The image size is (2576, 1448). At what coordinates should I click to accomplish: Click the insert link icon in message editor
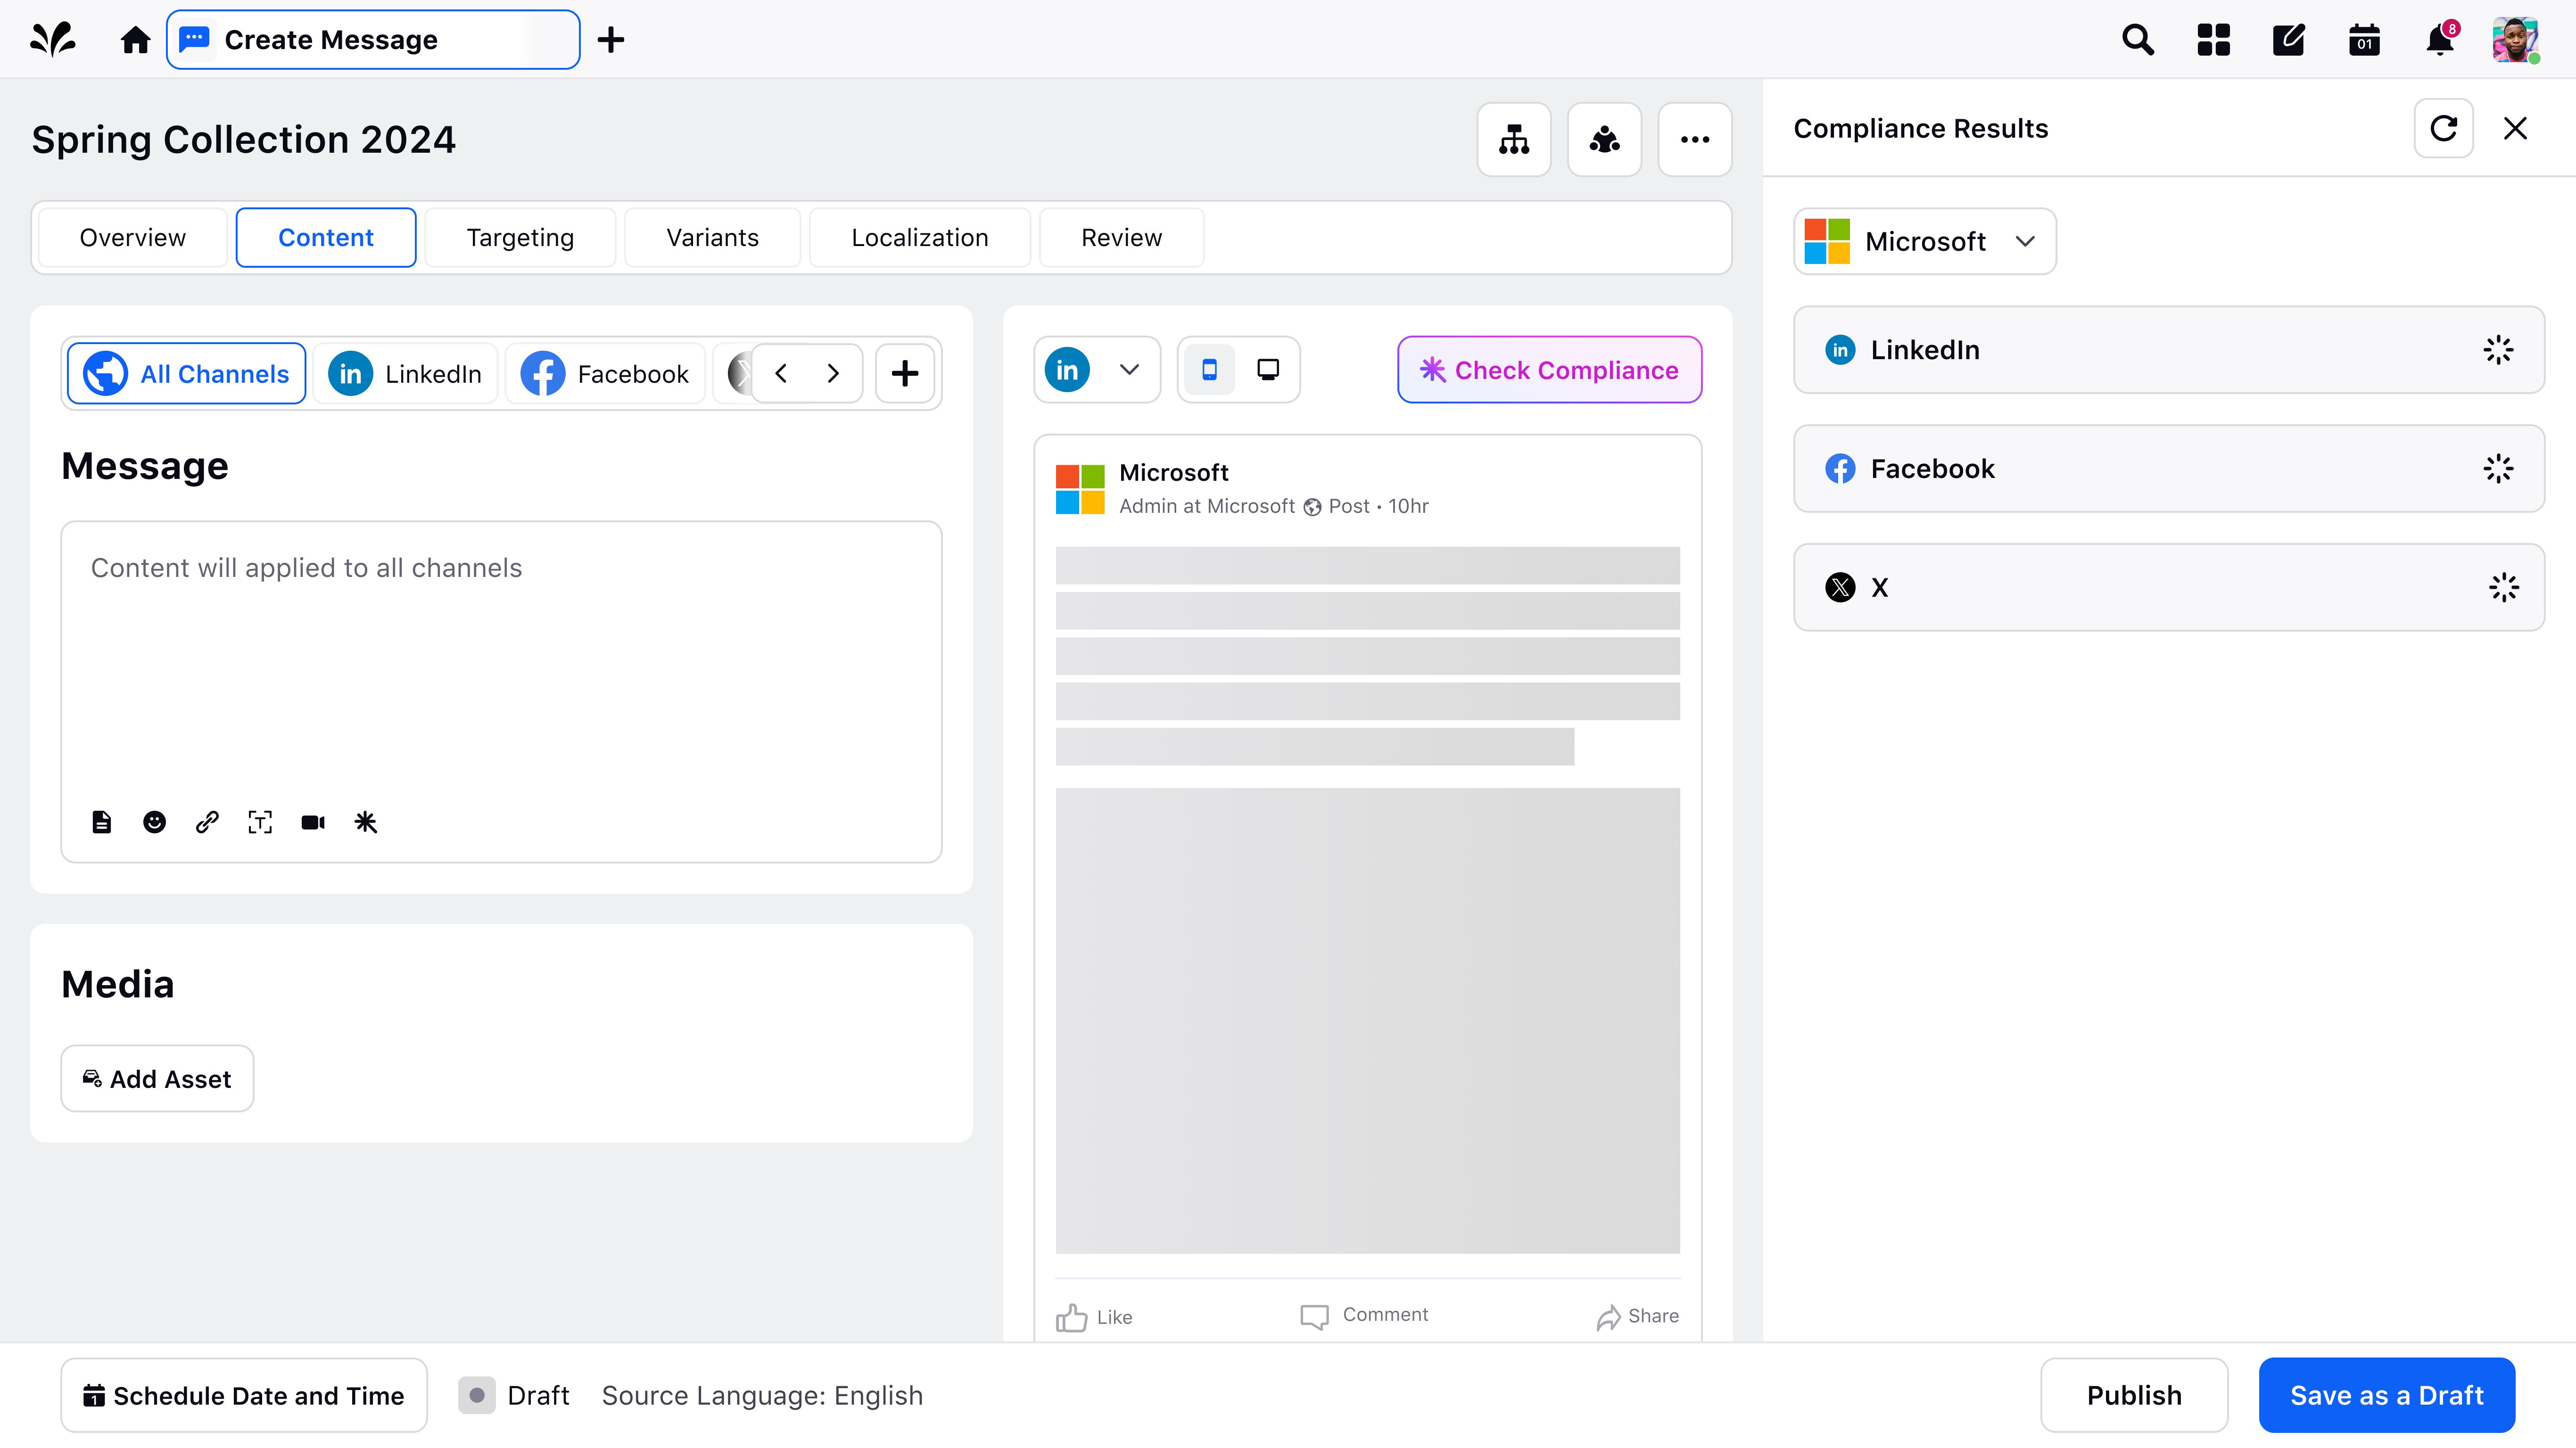tap(207, 822)
